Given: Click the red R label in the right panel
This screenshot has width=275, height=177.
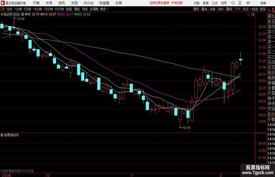Looking at the screenshot, I should (x=273, y=9).
